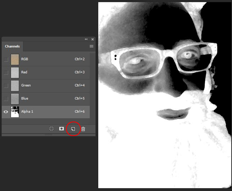The width and height of the screenshot is (232, 191).
Task: Toggle visibility of the Red channel
Action: pos(6,72)
